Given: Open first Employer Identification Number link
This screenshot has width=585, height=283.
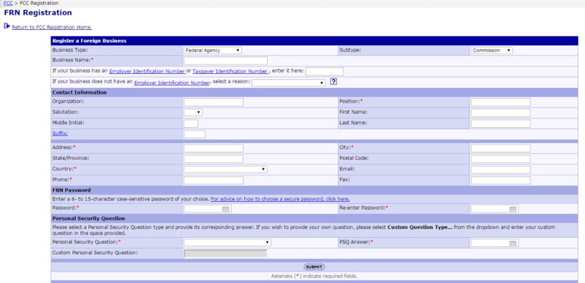Looking at the screenshot, I should [x=147, y=71].
